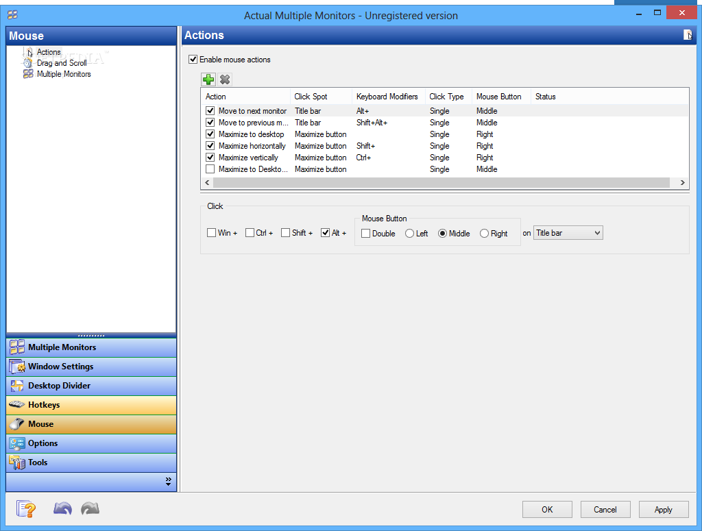Viewport: 702px width, 531px height.
Task: Click the dotted splitter grip above panels
Action: (91, 335)
